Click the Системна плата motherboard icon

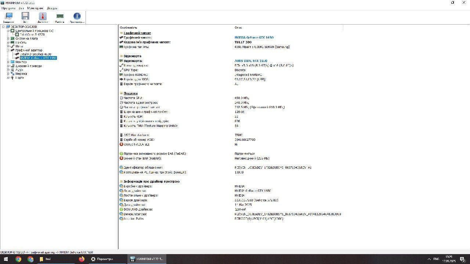12,38
